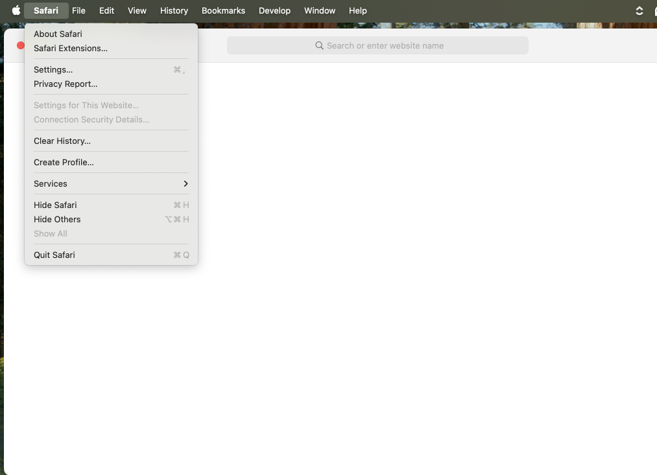Open Safari Extensions...

pyautogui.click(x=111, y=48)
